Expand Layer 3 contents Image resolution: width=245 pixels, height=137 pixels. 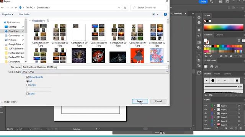coord(214,106)
